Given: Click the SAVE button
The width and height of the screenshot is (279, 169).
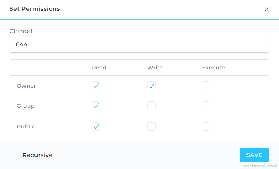Looking at the screenshot, I should click(x=254, y=155).
